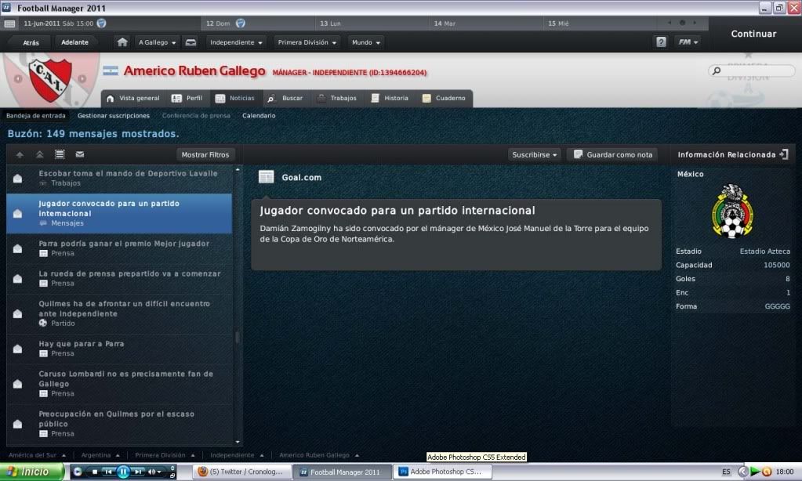The height and width of the screenshot is (481, 802).
Task: Open the help question mark icon
Action: [661, 42]
